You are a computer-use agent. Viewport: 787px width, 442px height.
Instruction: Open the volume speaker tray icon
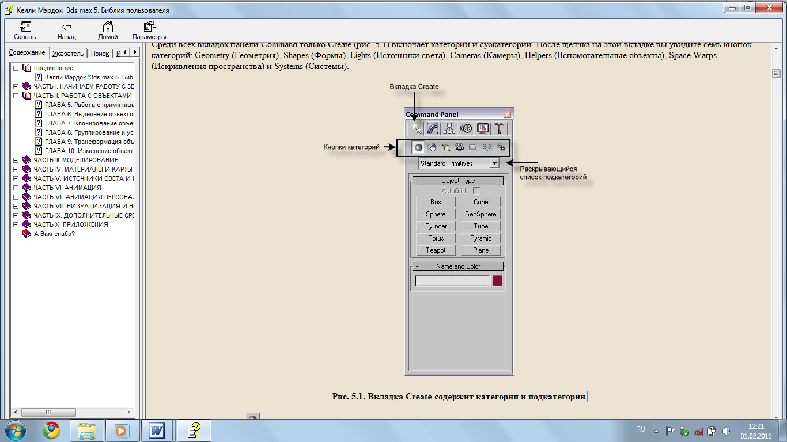(x=725, y=430)
